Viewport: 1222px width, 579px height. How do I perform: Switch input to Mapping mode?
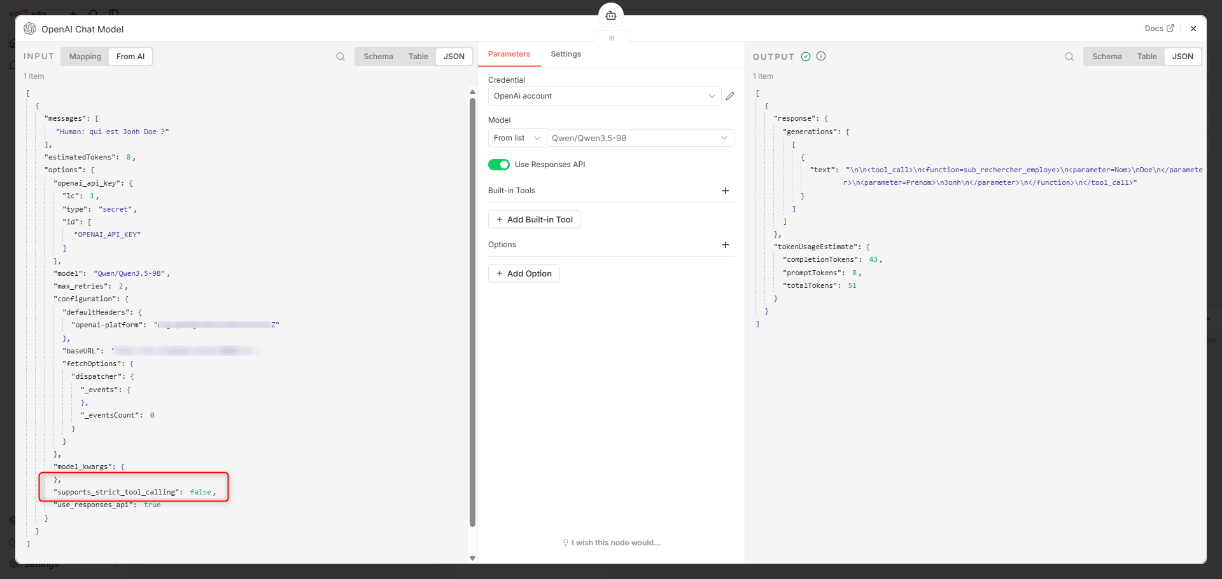point(85,57)
